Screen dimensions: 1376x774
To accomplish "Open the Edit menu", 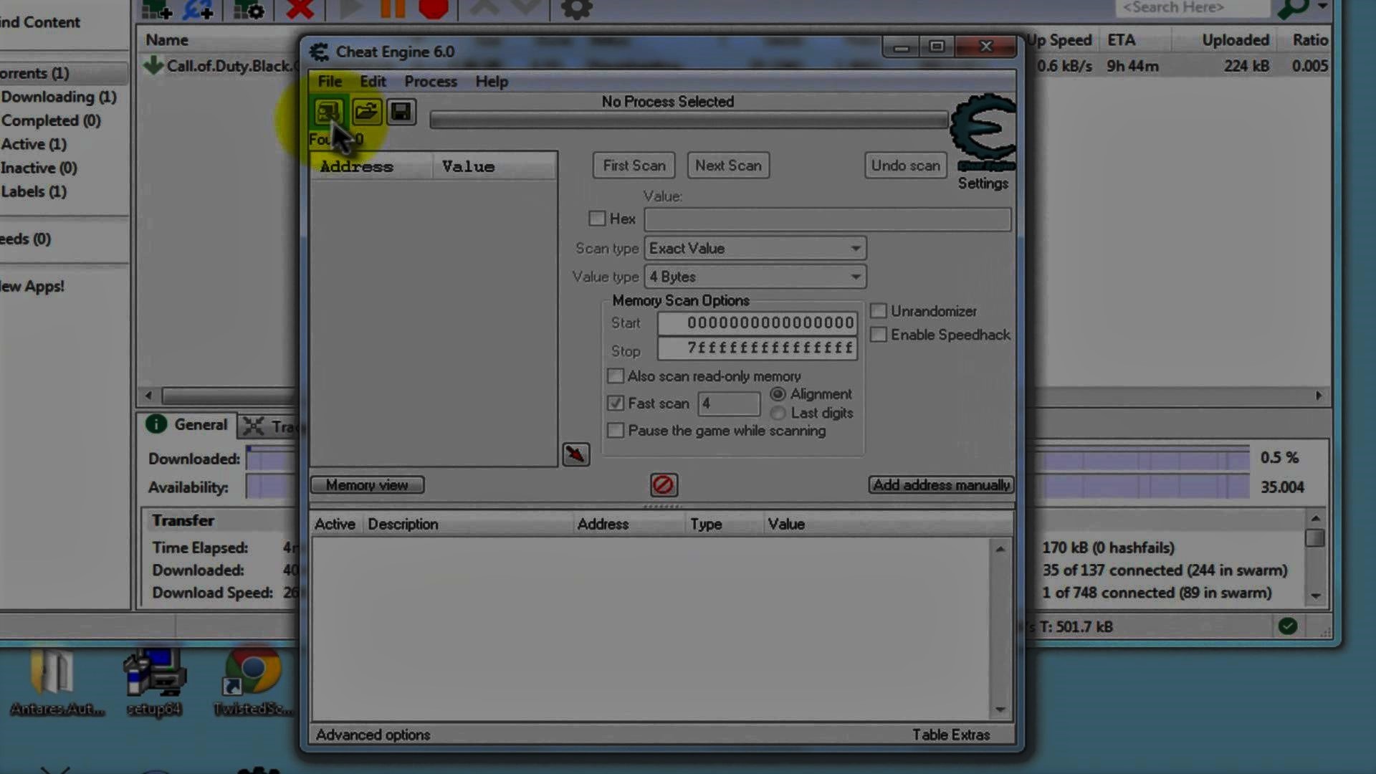I will (373, 82).
